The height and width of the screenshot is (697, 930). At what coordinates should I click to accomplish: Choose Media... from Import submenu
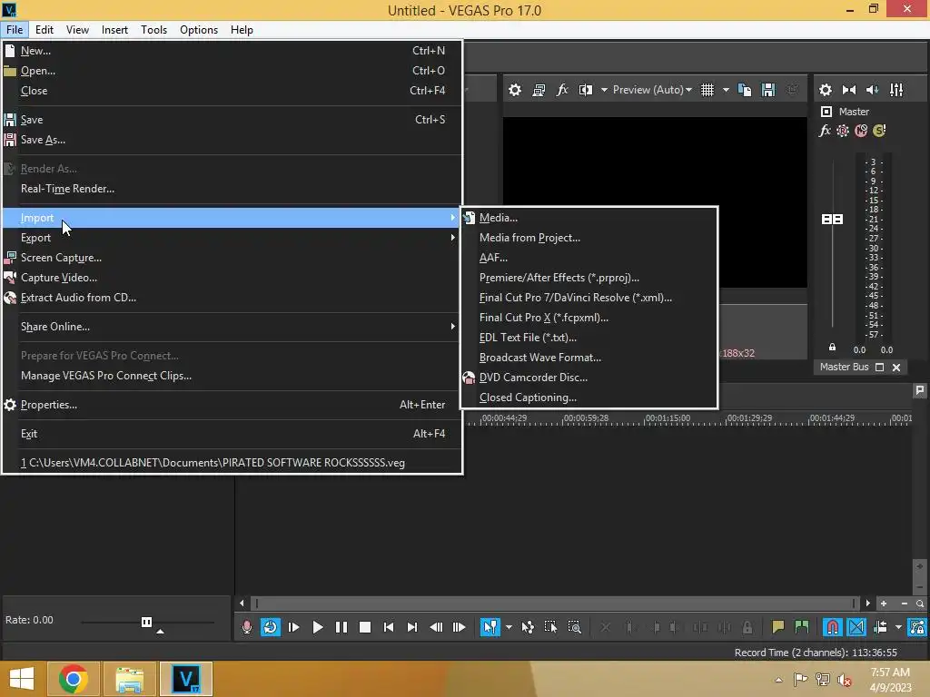pyautogui.click(x=589, y=218)
